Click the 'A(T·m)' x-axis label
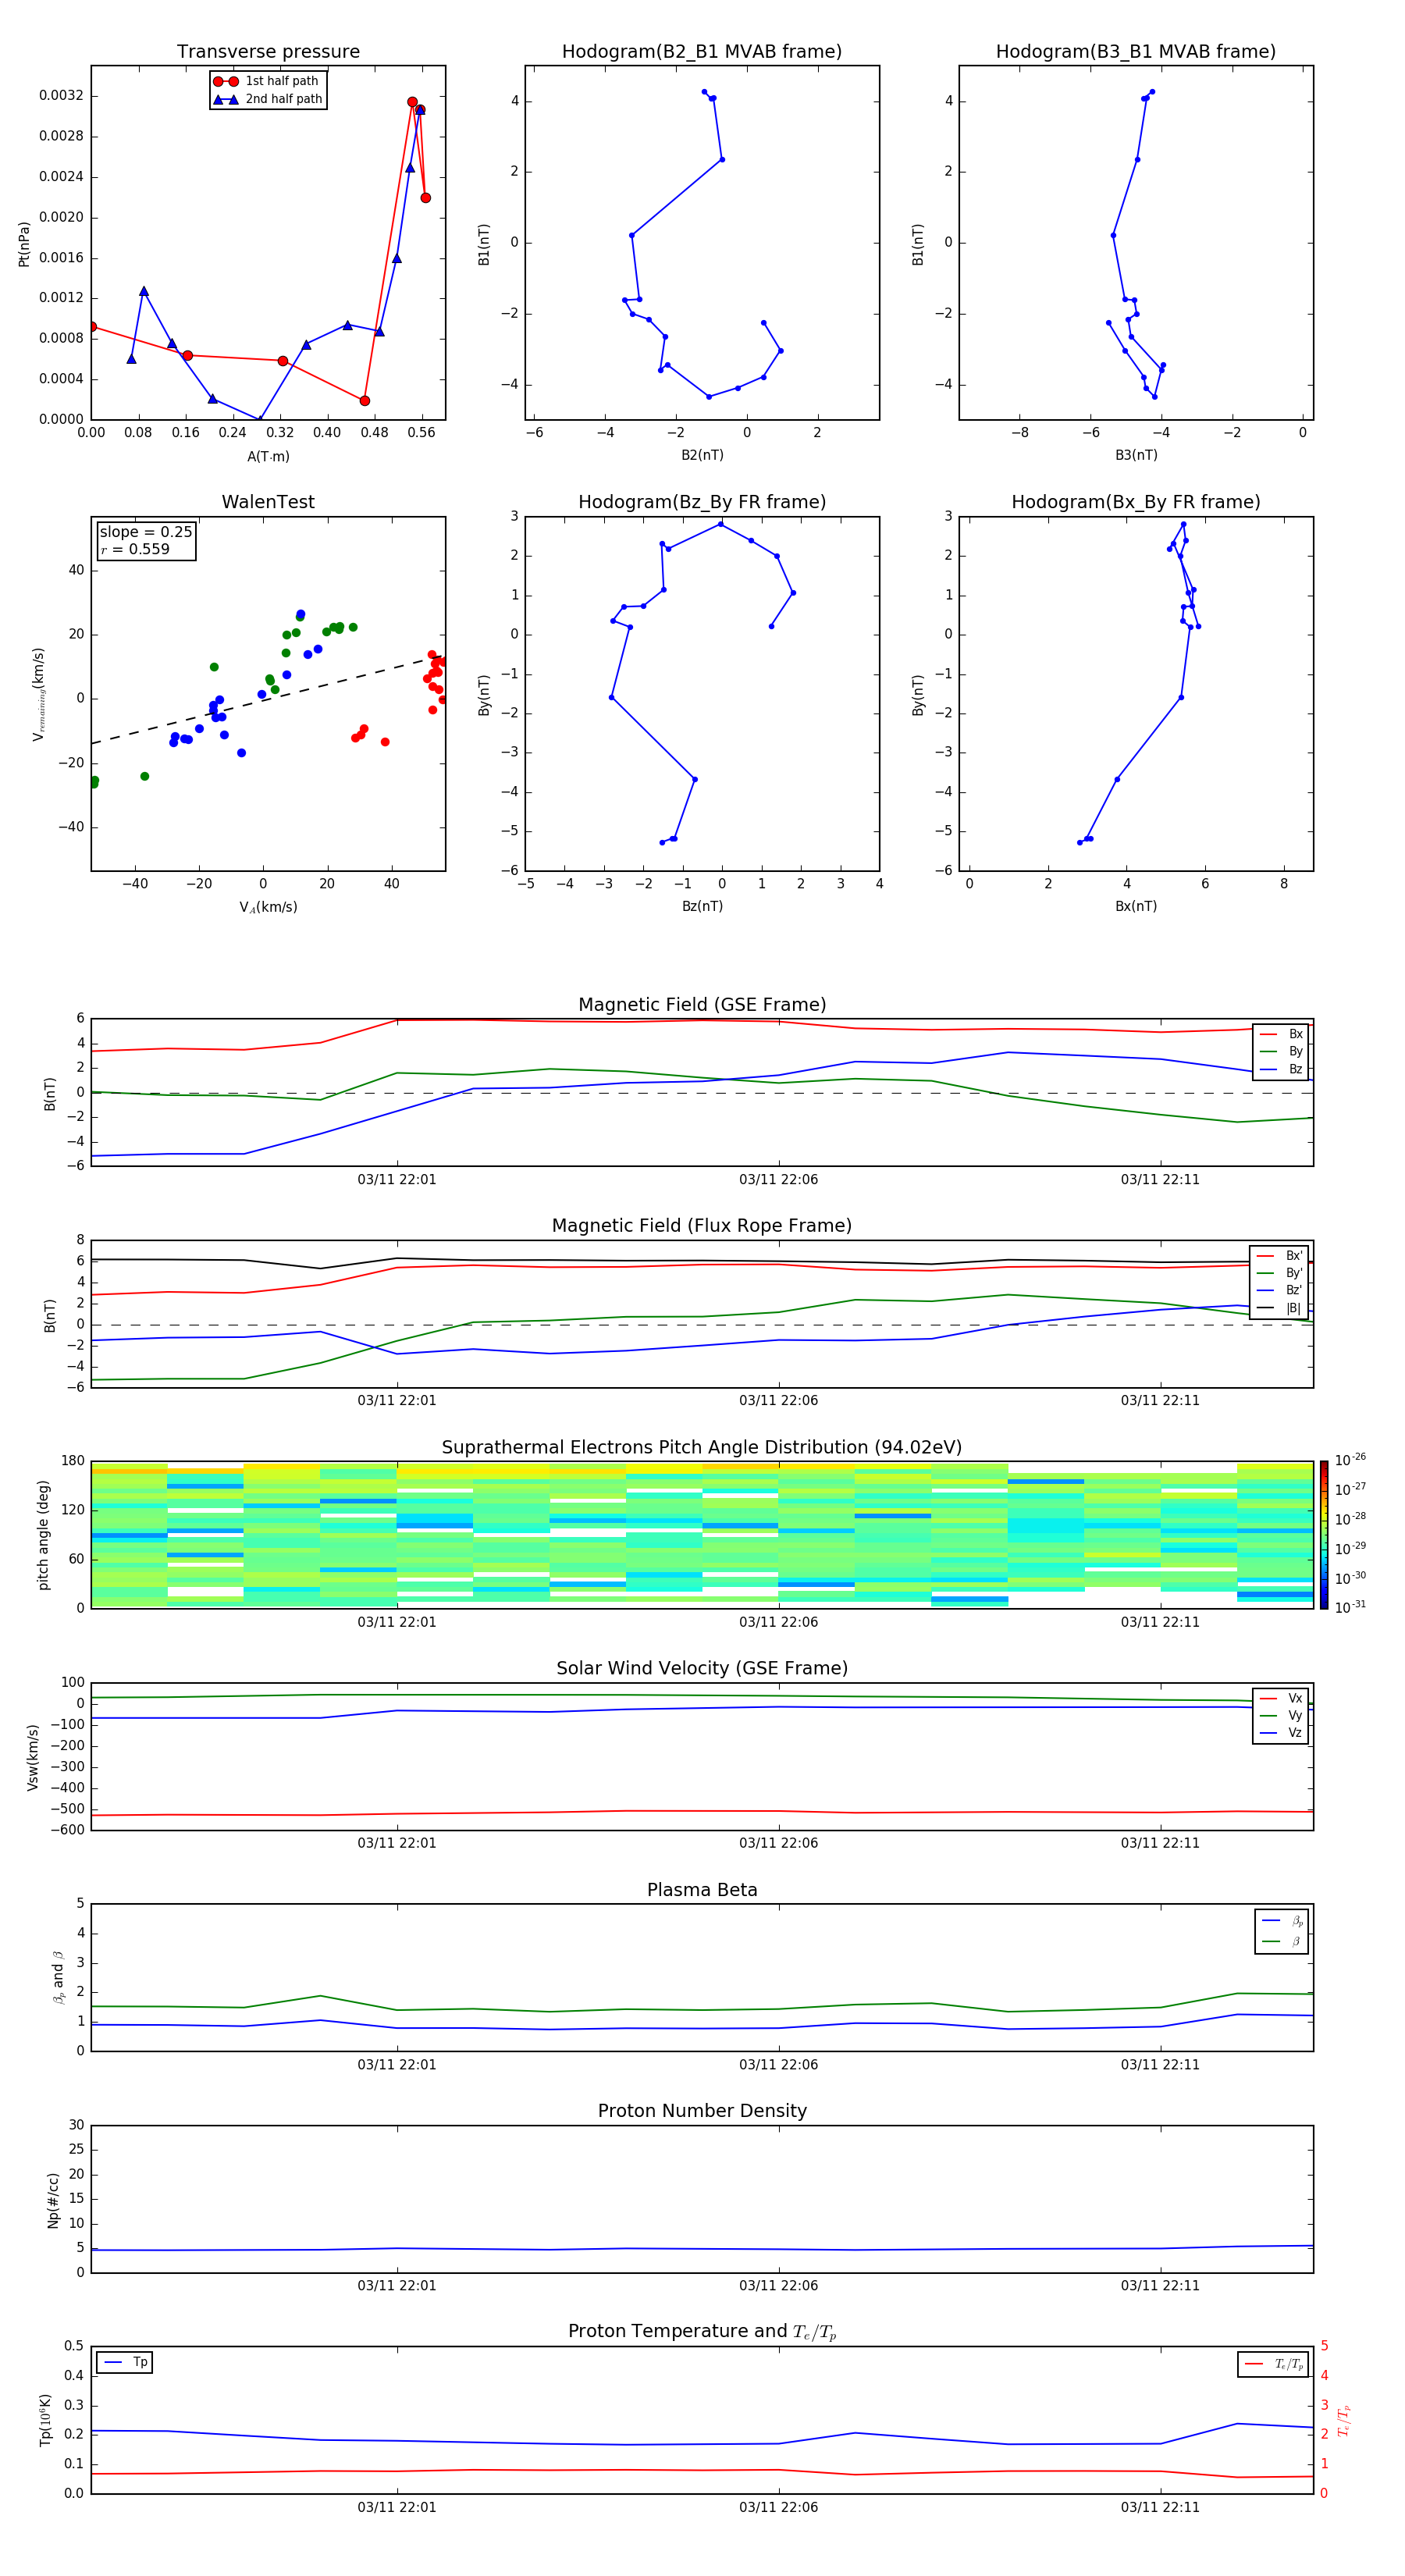 (268, 456)
